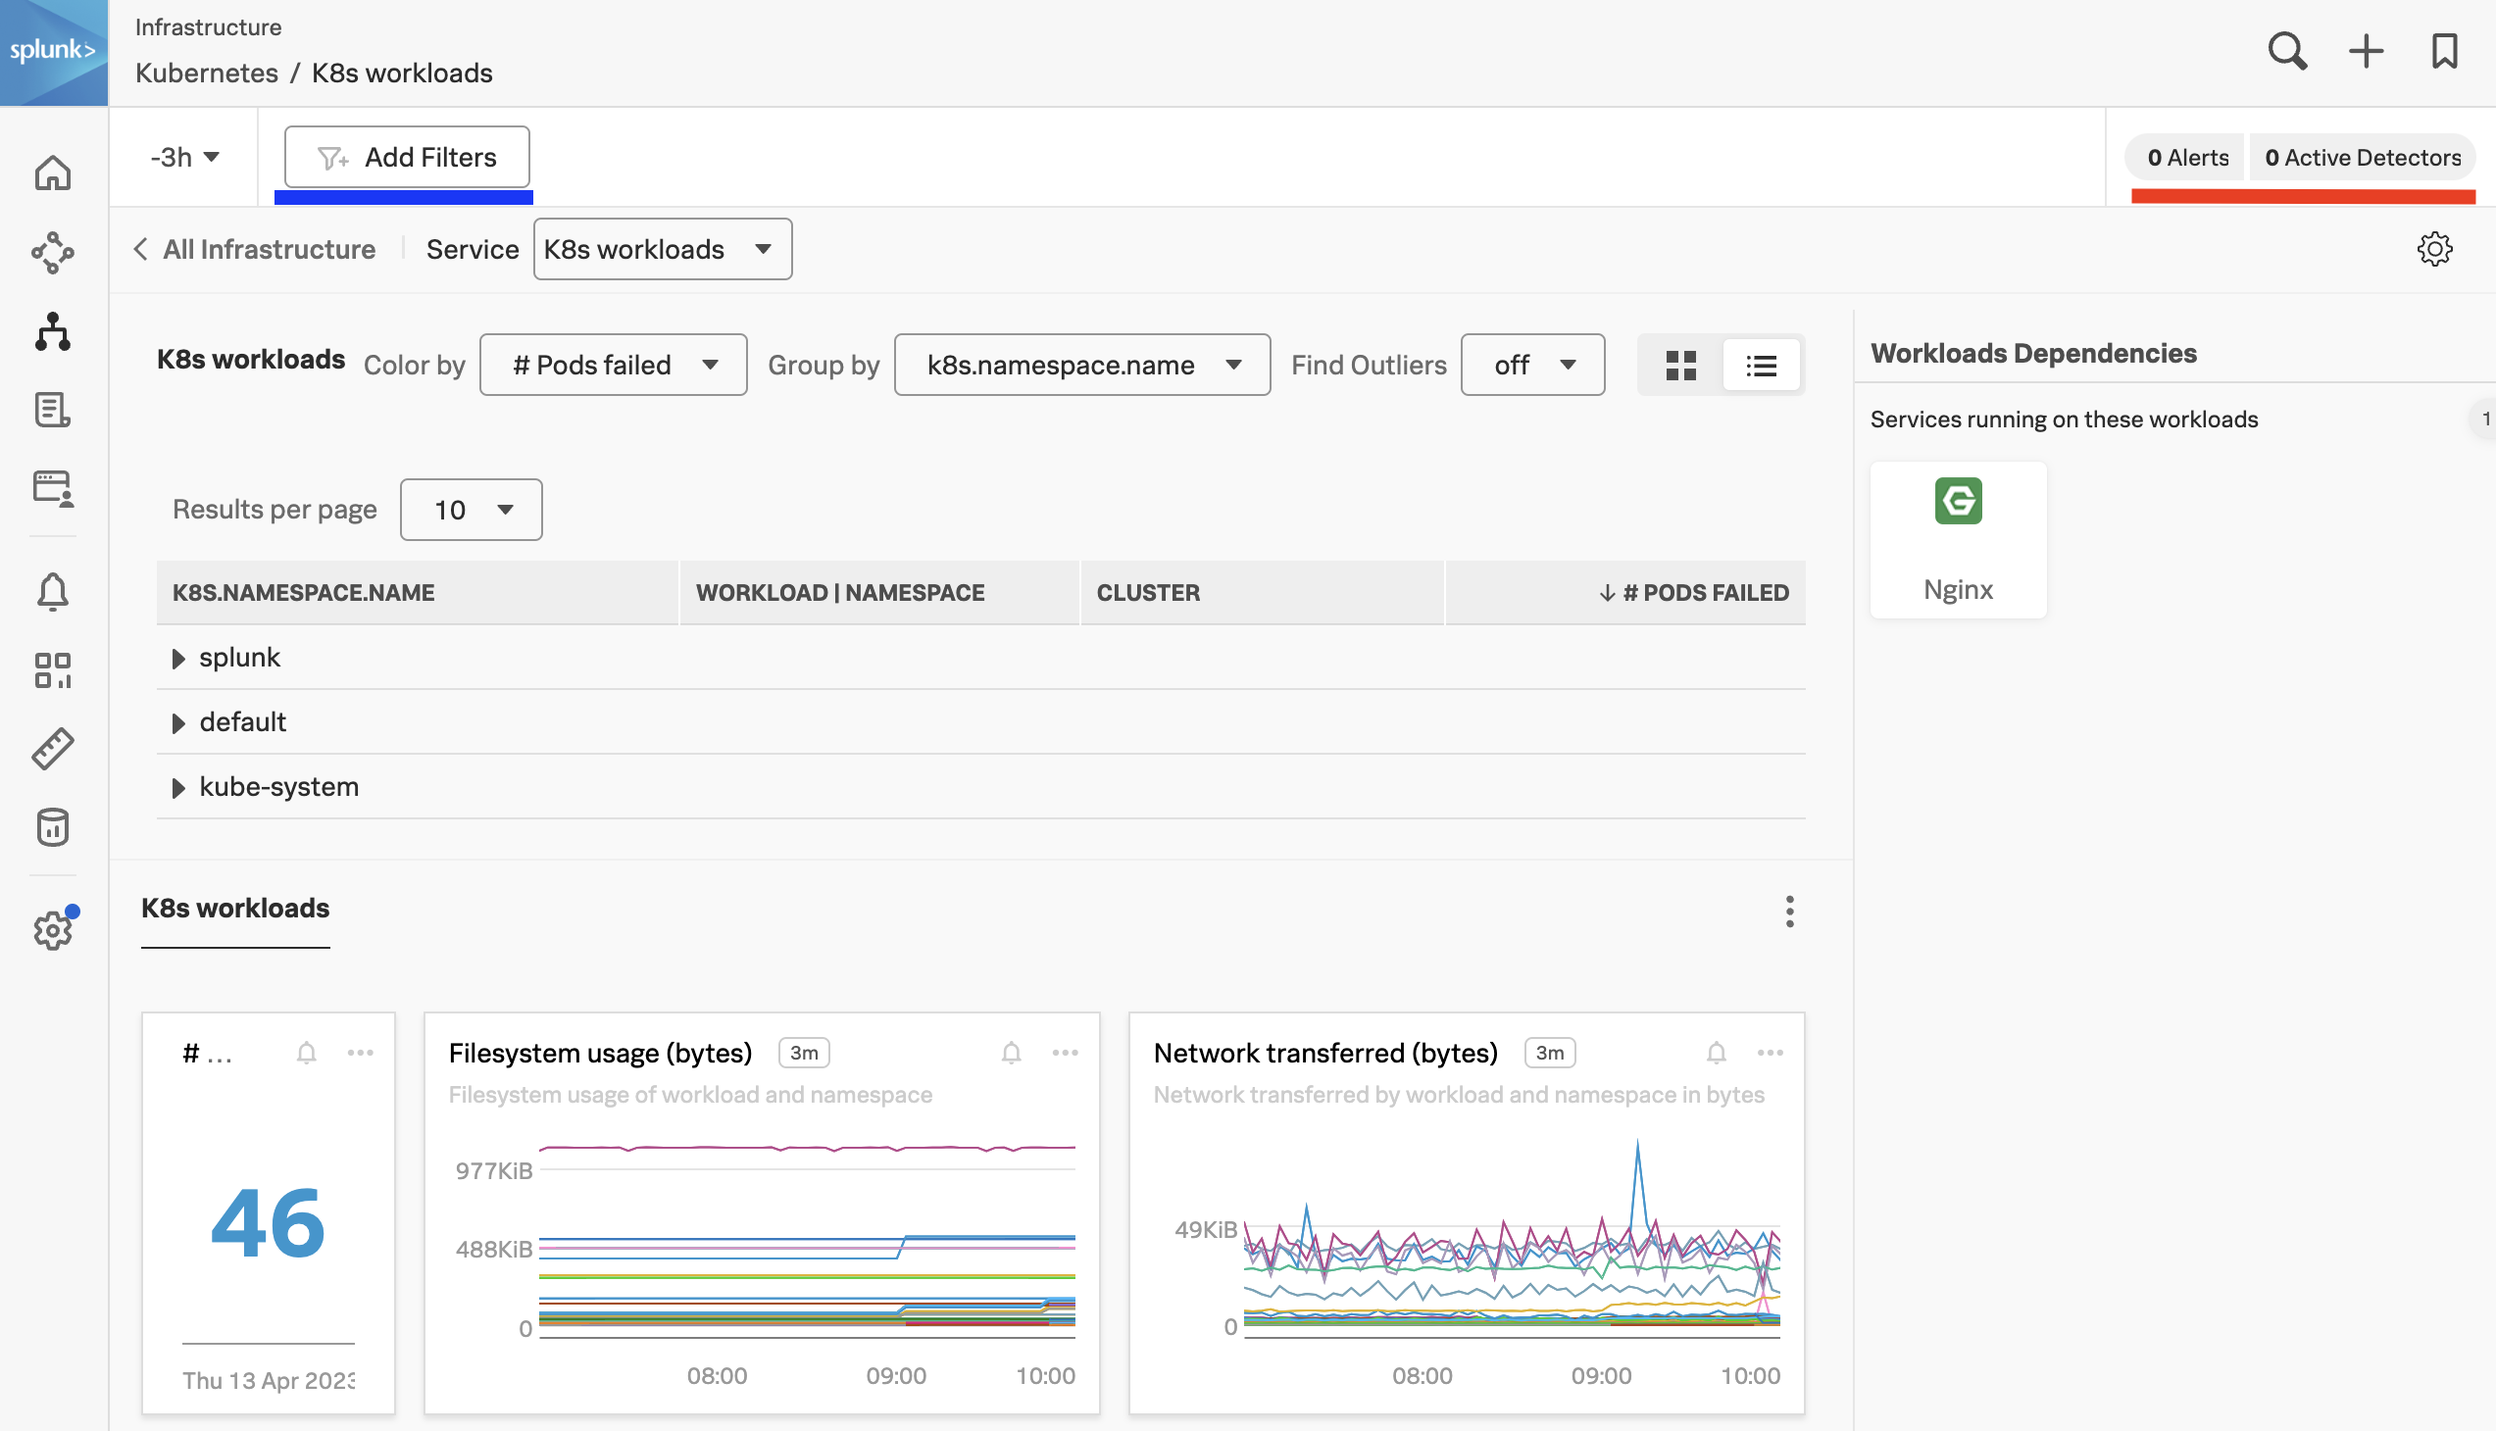Click the 3m resolution badge on Network chart

(x=1549, y=1053)
